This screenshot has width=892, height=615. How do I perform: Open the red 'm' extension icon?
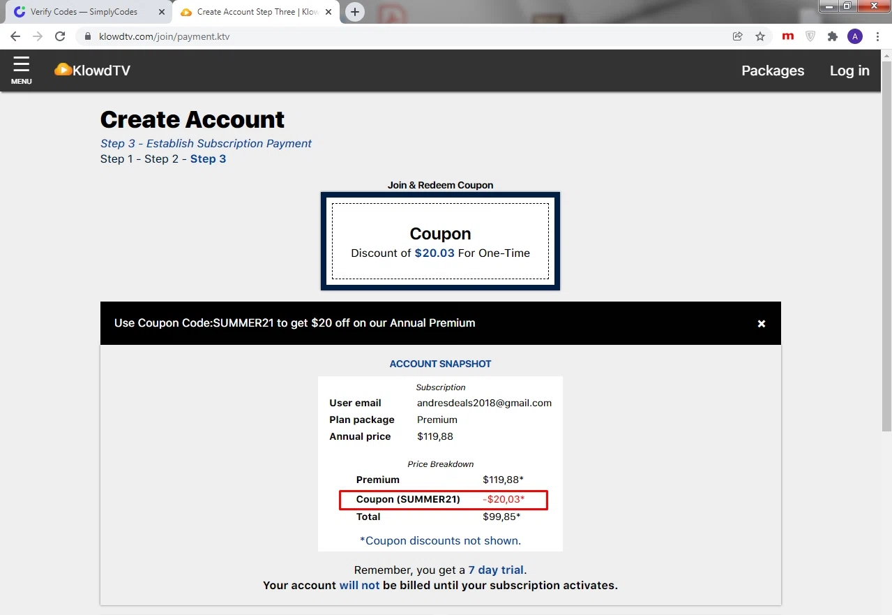pos(788,36)
